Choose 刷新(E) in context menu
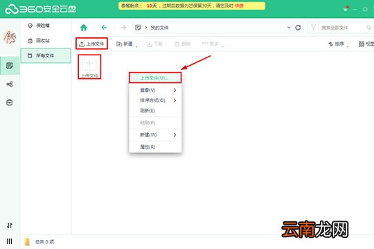374x249 pixels. (155, 111)
